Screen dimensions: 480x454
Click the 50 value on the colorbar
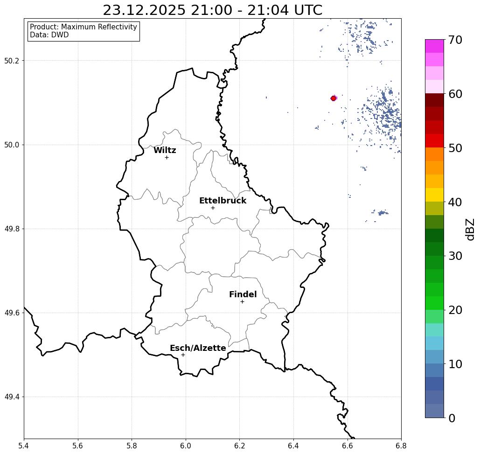(x=455, y=148)
